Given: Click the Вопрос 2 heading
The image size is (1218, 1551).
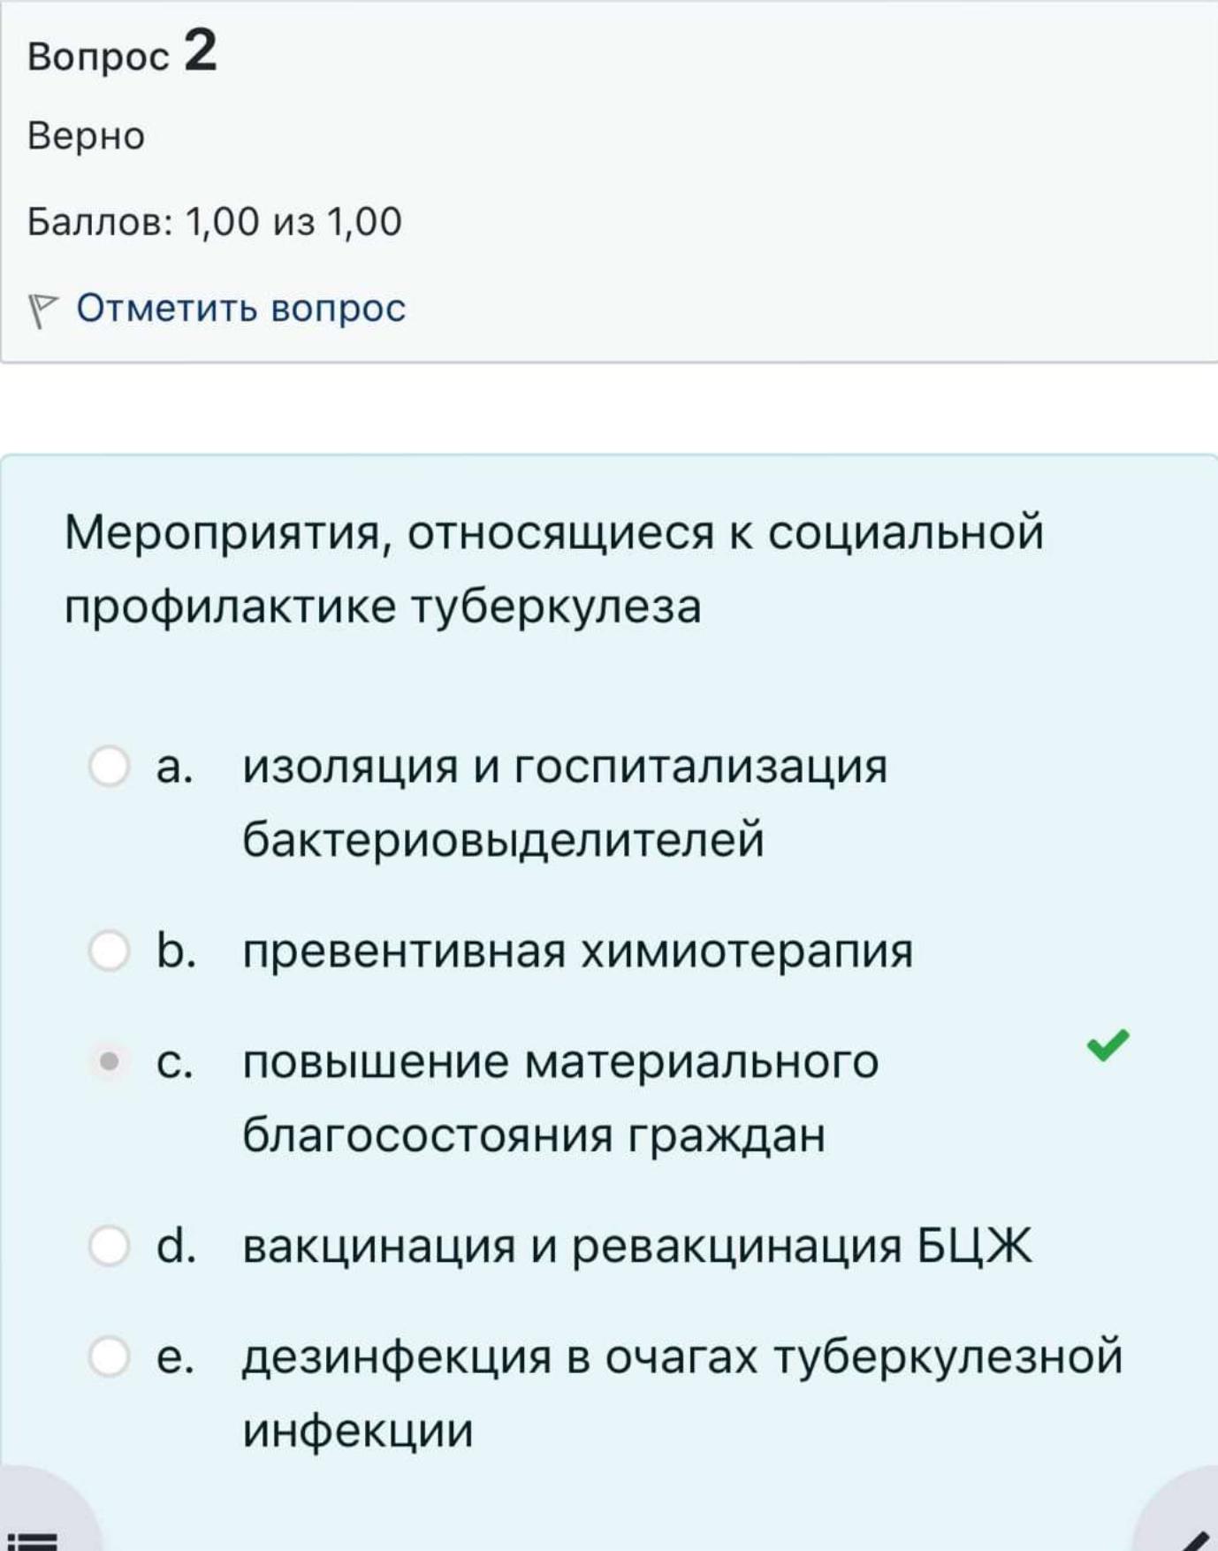Looking at the screenshot, I should point(122,51).
